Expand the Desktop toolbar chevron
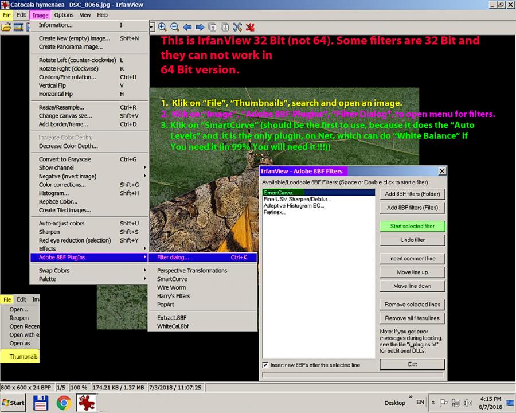 click(x=411, y=397)
